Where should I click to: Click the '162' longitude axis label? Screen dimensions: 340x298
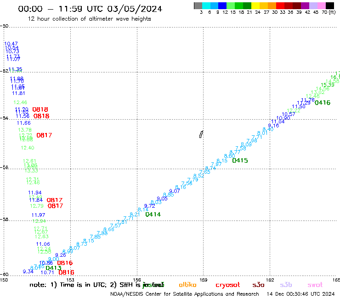pyautogui.click(x=270, y=280)
